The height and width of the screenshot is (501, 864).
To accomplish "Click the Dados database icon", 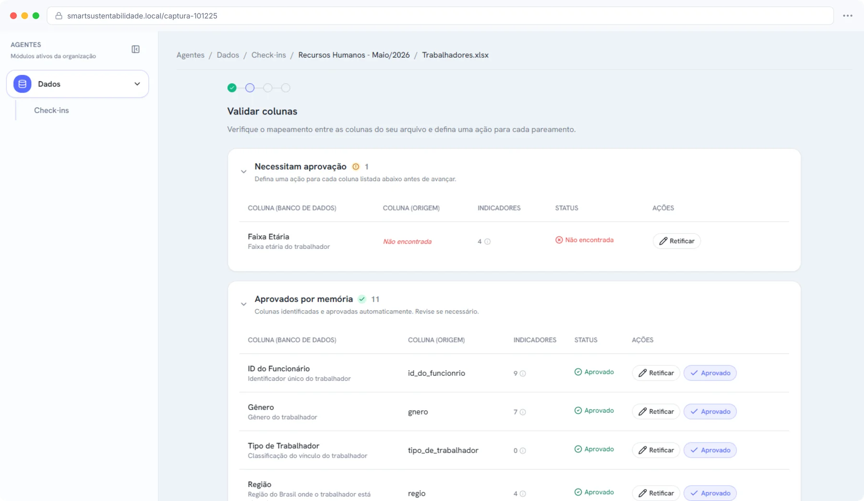I will click(22, 84).
